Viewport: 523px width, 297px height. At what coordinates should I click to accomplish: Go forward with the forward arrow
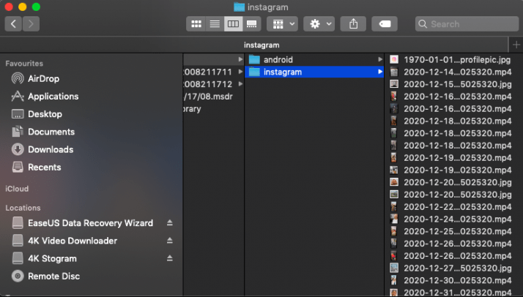click(x=31, y=24)
